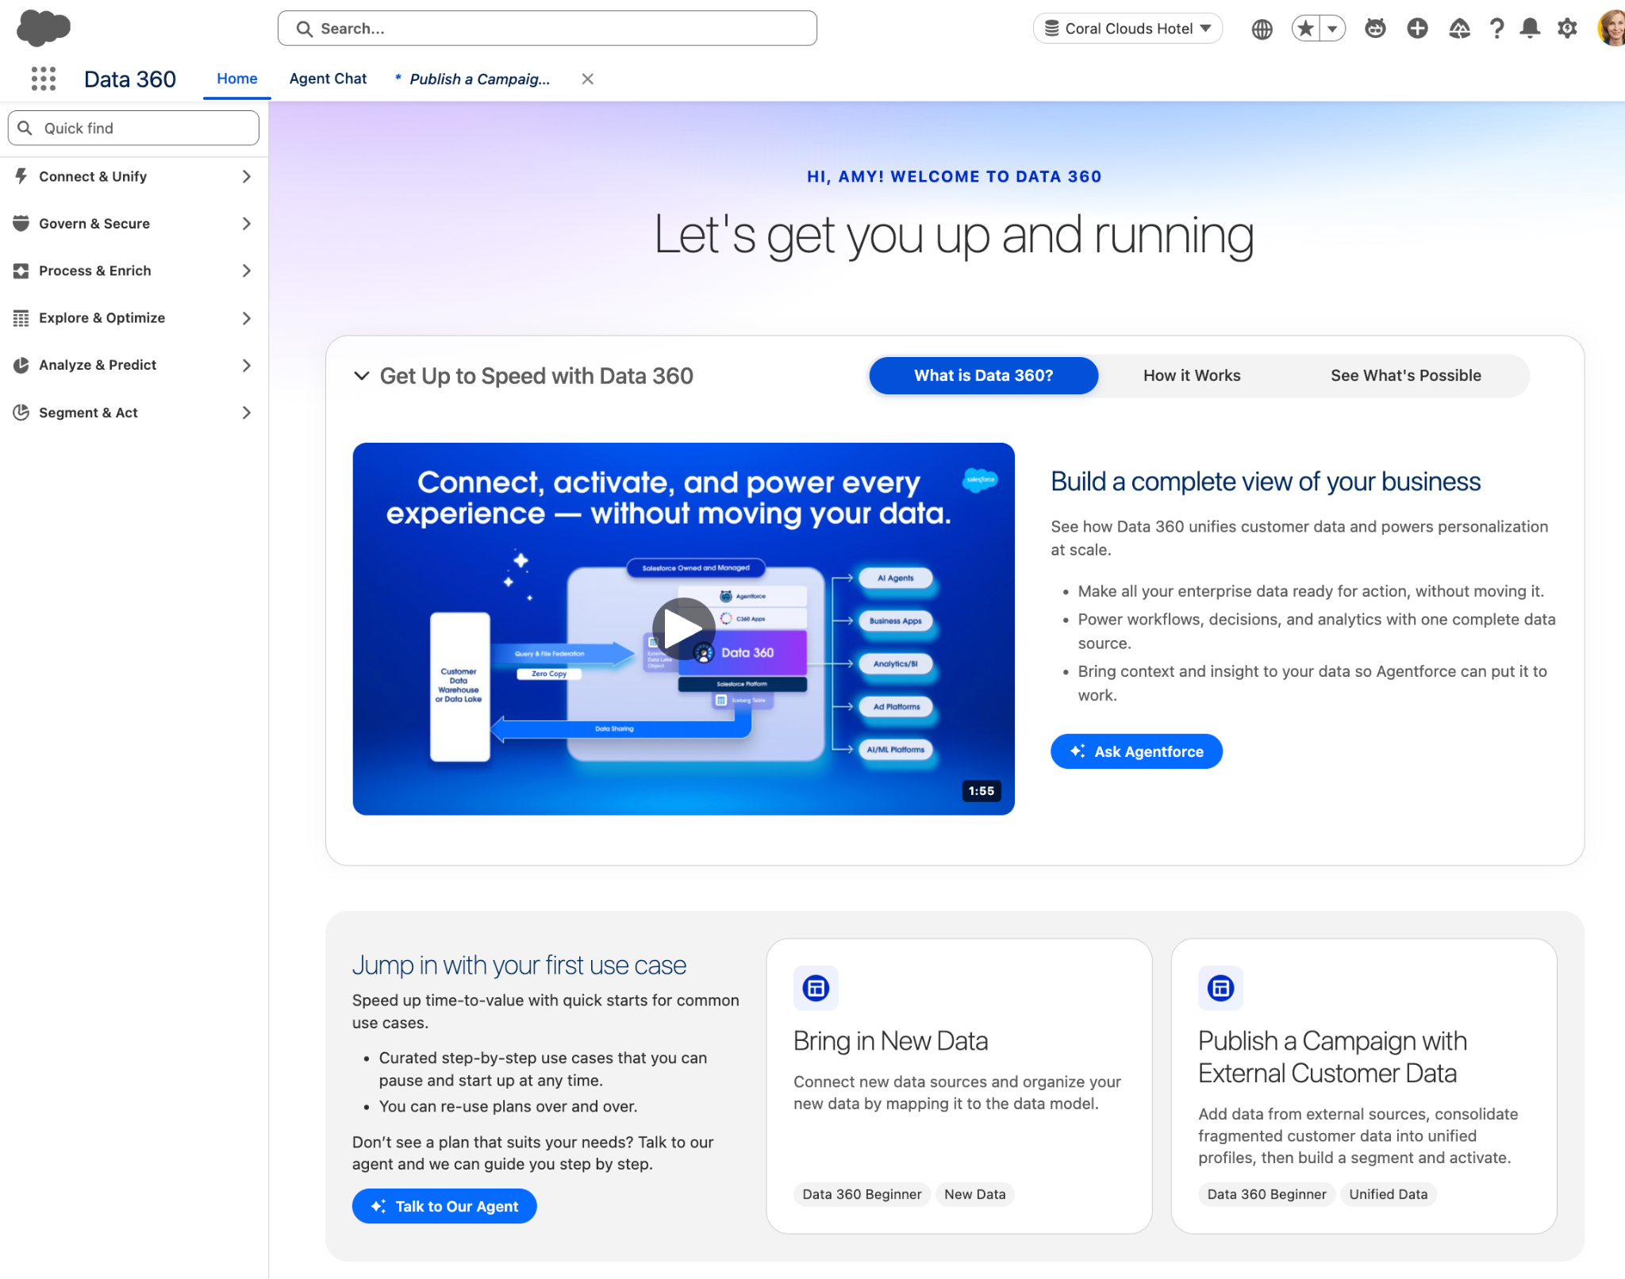The width and height of the screenshot is (1625, 1279).
Task: Open the globe icon in the header
Action: tap(1262, 29)
